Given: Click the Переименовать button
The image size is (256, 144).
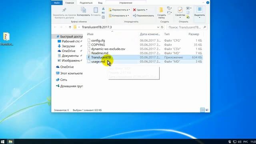Looking at the screenshot, I should click(143, 16).
